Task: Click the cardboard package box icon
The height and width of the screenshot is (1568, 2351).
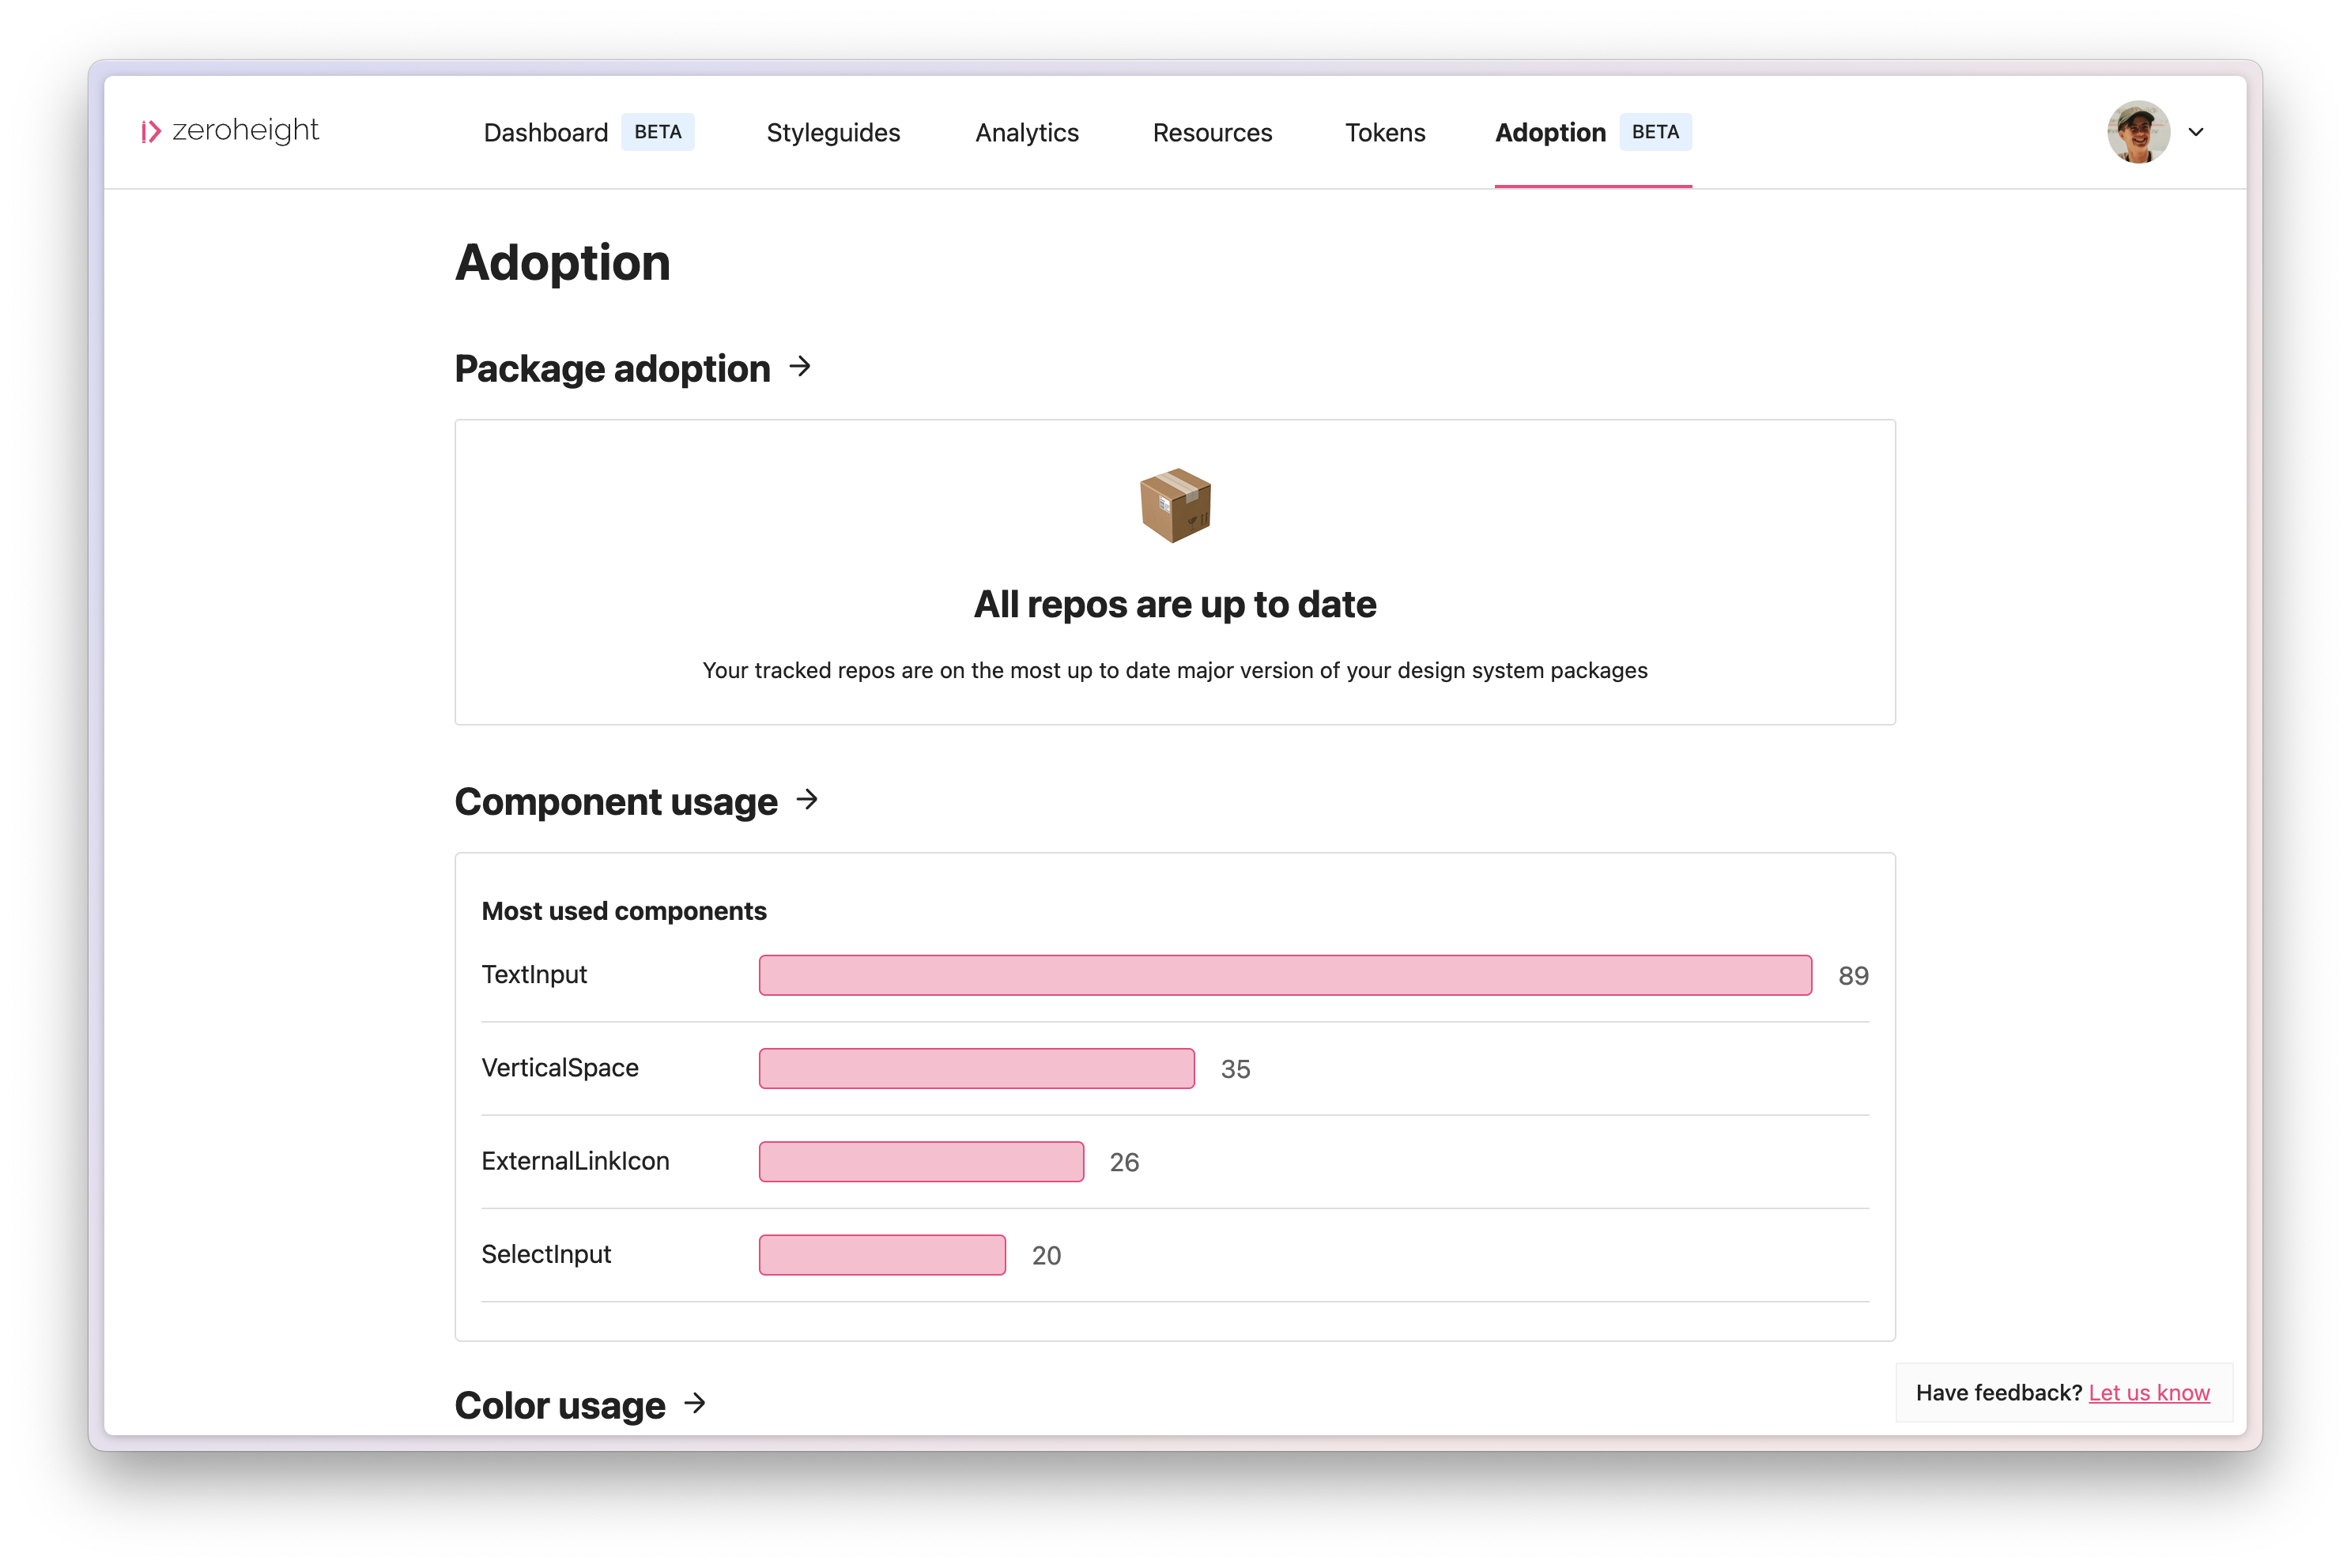Action: pos(1175,505)
